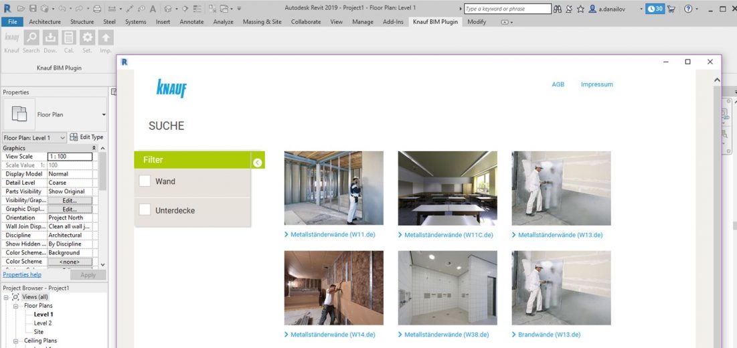Open the Floor Plan: Level 1 dropdown
Viewport: 737px width, 348px height.
(x=63, y=137)
